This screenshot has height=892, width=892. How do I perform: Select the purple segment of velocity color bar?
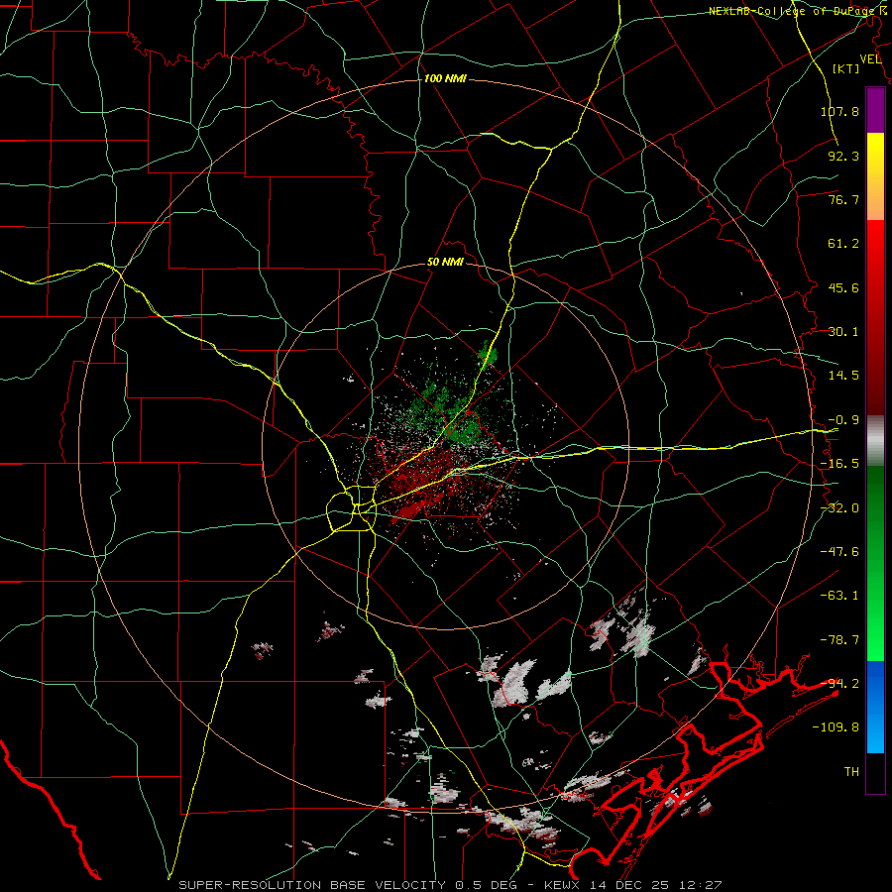click(875, 110)
